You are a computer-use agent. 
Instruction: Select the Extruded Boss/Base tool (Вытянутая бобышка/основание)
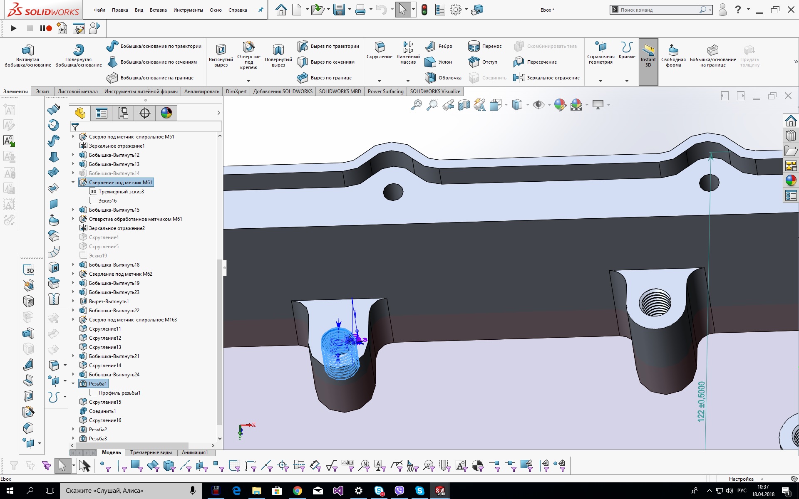click(28, 55)
